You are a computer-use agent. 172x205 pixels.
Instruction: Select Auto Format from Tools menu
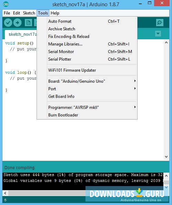87,21
